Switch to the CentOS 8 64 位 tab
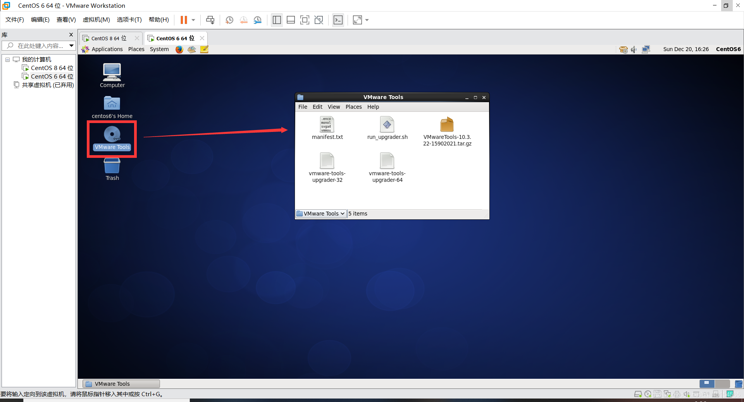The image size is (744, 402). pyautogui.click(x=108, y=38)
